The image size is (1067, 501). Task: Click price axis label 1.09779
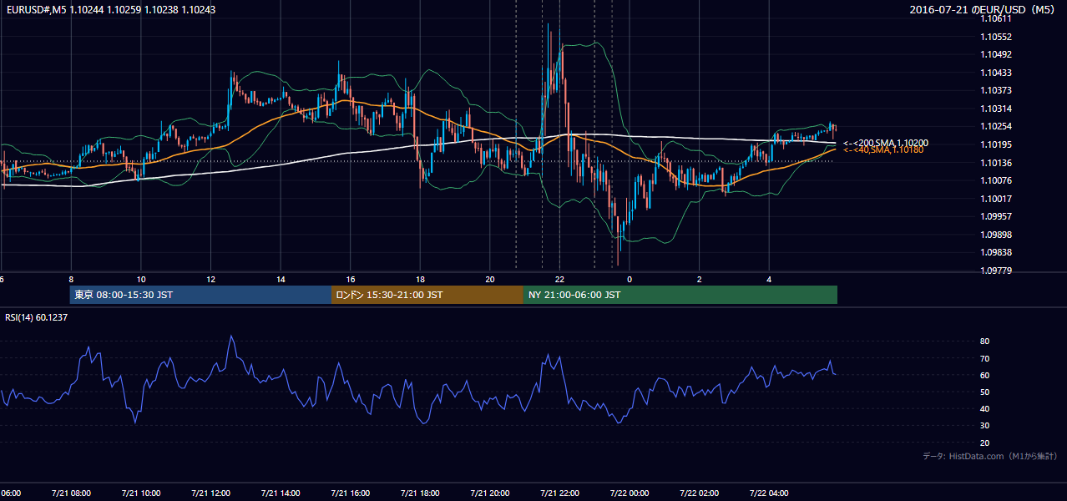coord(997,270)
